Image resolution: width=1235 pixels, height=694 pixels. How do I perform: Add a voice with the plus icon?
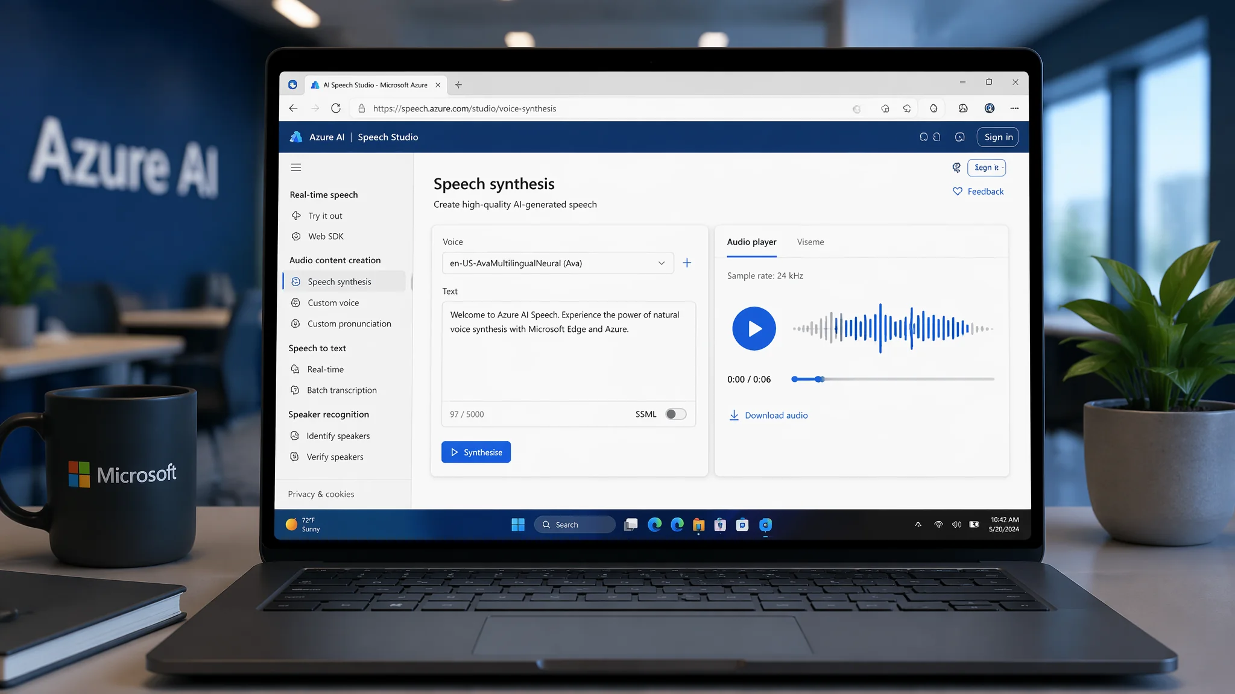pos(687,263)
